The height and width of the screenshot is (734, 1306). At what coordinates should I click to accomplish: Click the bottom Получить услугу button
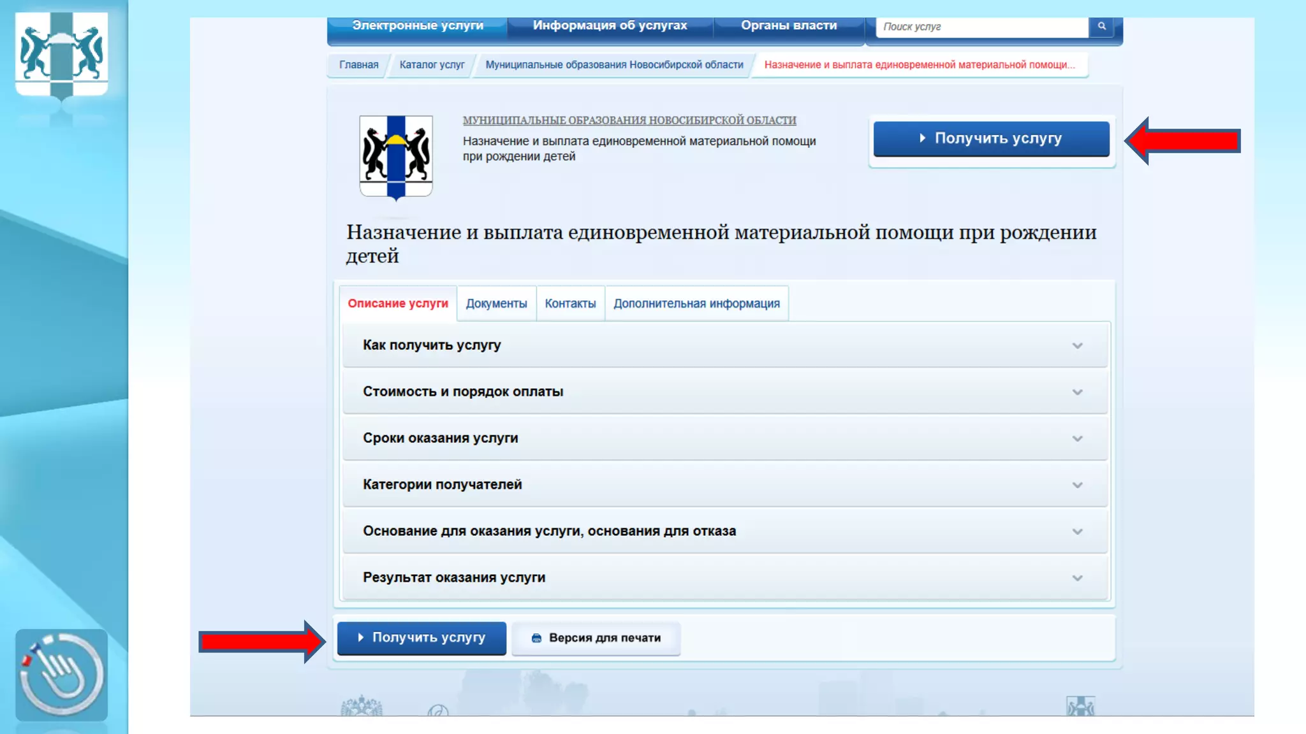pyautogui.click(x=422, y=638)
